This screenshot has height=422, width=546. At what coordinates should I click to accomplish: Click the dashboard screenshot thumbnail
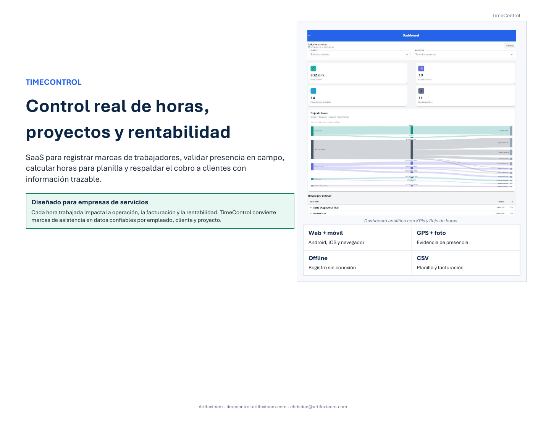[x=412, y=123]
